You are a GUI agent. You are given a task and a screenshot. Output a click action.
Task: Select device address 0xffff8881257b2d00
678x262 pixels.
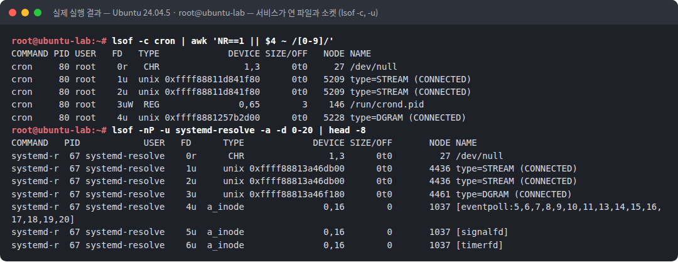tap(212, 117)
